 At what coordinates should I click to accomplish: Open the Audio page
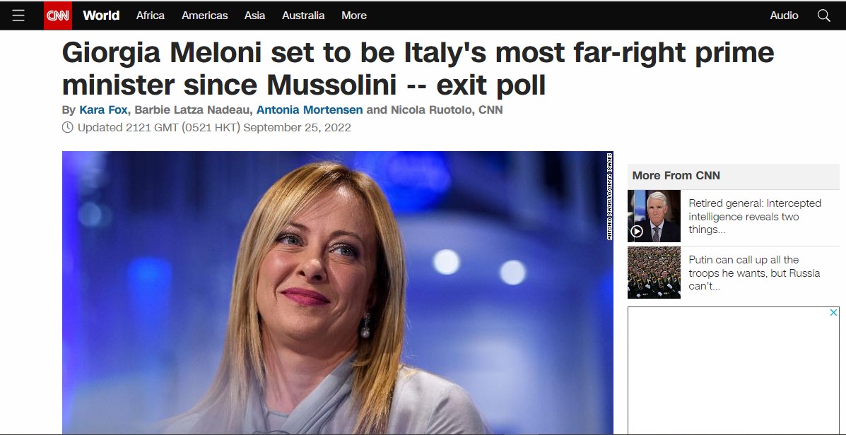pos(784,16)
